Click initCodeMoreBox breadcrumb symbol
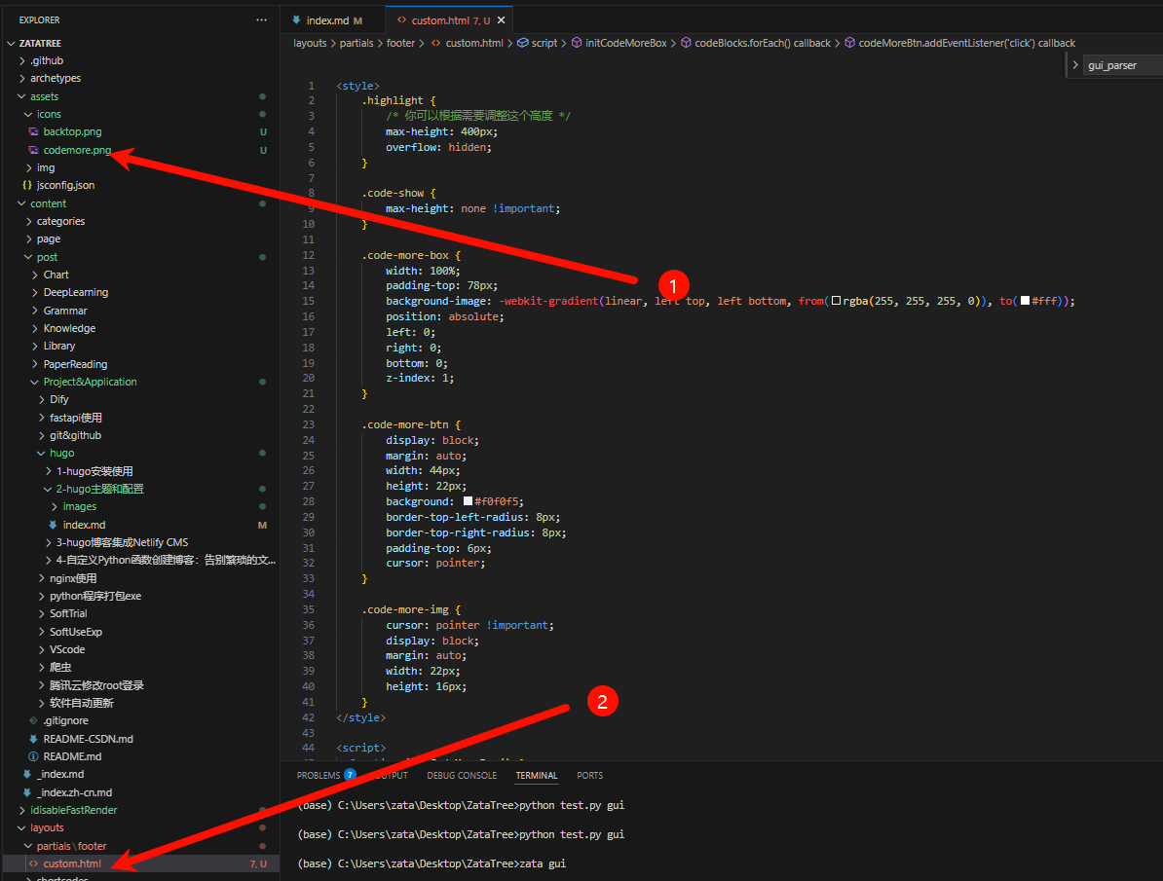The width and height of the screenshot is (1163, 881). coord(625,43)
